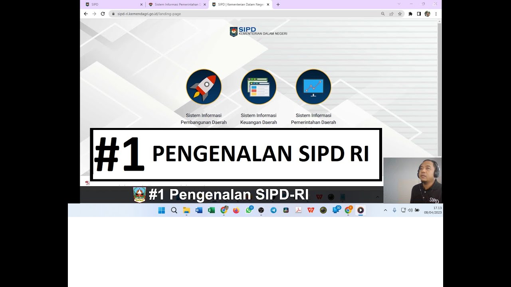Close the first SIPD tab
511x287 pixels.
[141, 4]
